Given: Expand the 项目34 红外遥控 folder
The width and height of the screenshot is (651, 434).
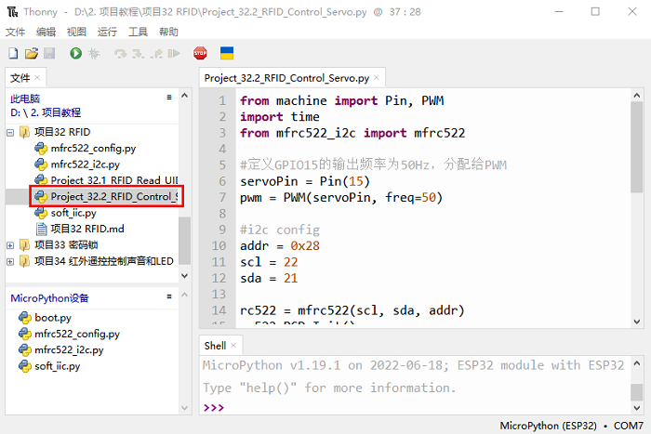Looking at the screenshot, I should [11, 261].
